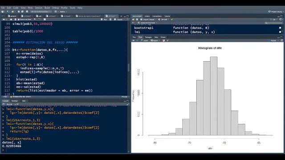This screenshot has height=160, width=285.
Task: Click the workspace panes grid icon
Action: click(56, 12)
